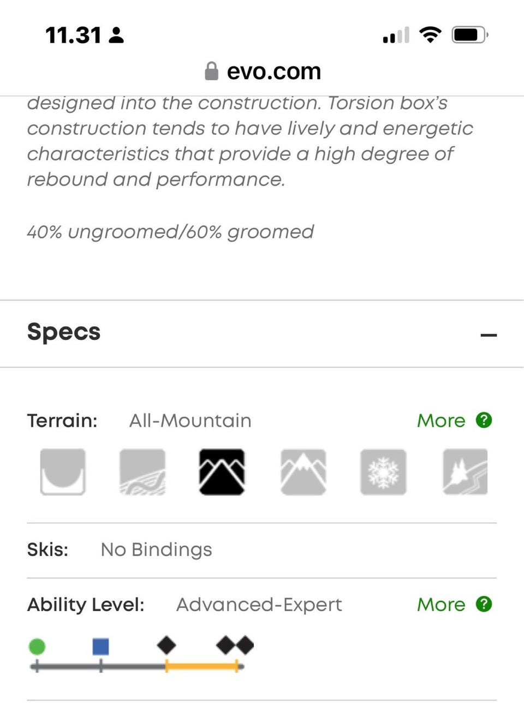Viewport: 524px width, 705px height.
Task: Select the snowflake powder terrain icon
Action: (383, 472)
